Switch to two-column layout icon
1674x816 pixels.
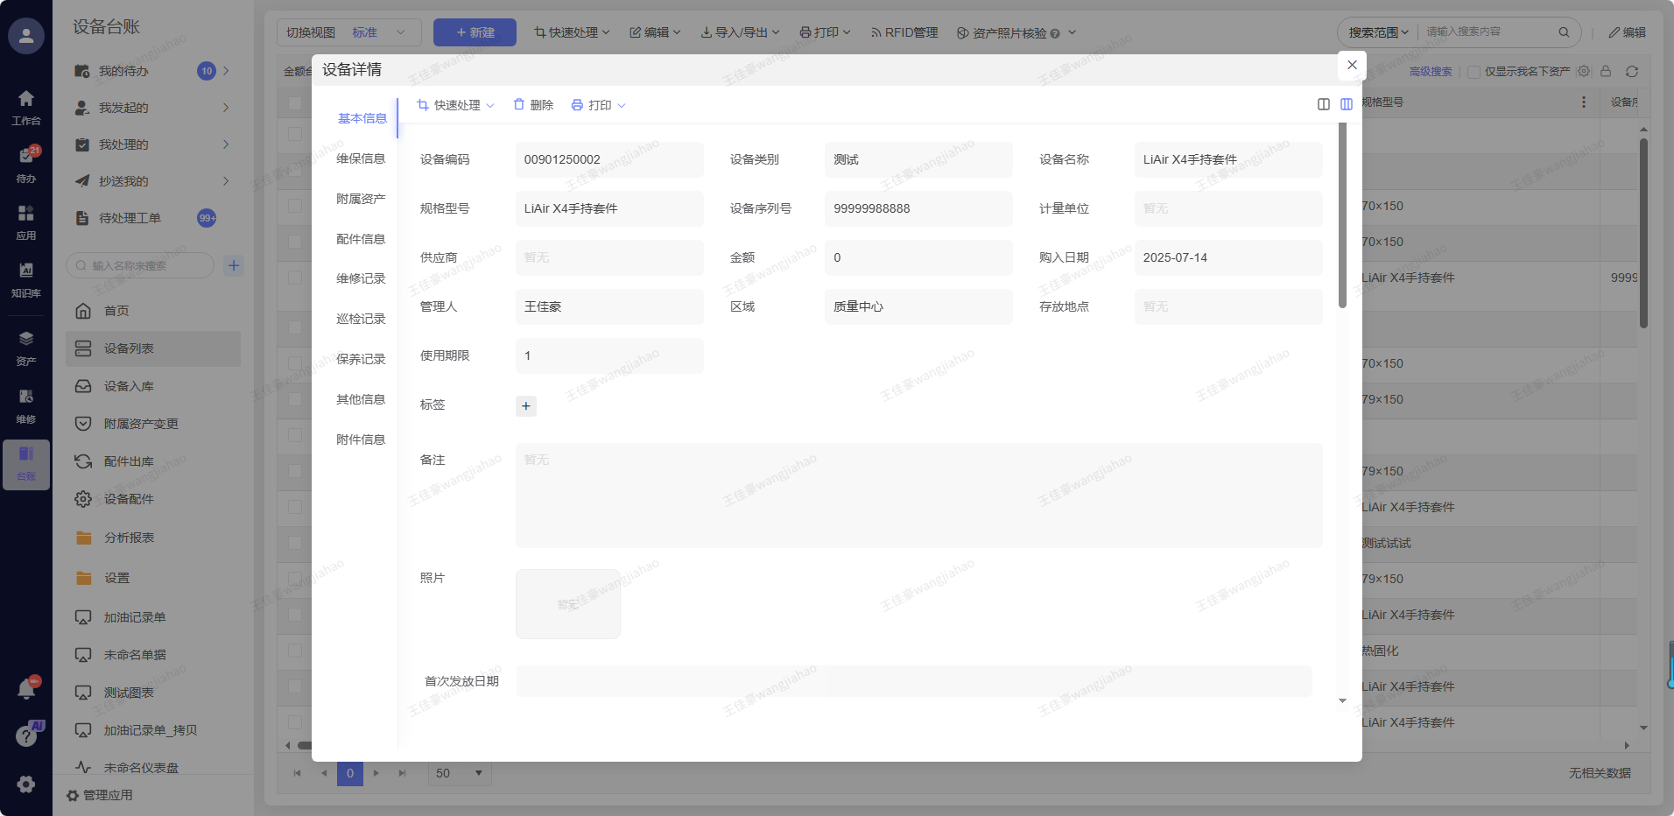pyautogui.click(x=1324, y=104)
